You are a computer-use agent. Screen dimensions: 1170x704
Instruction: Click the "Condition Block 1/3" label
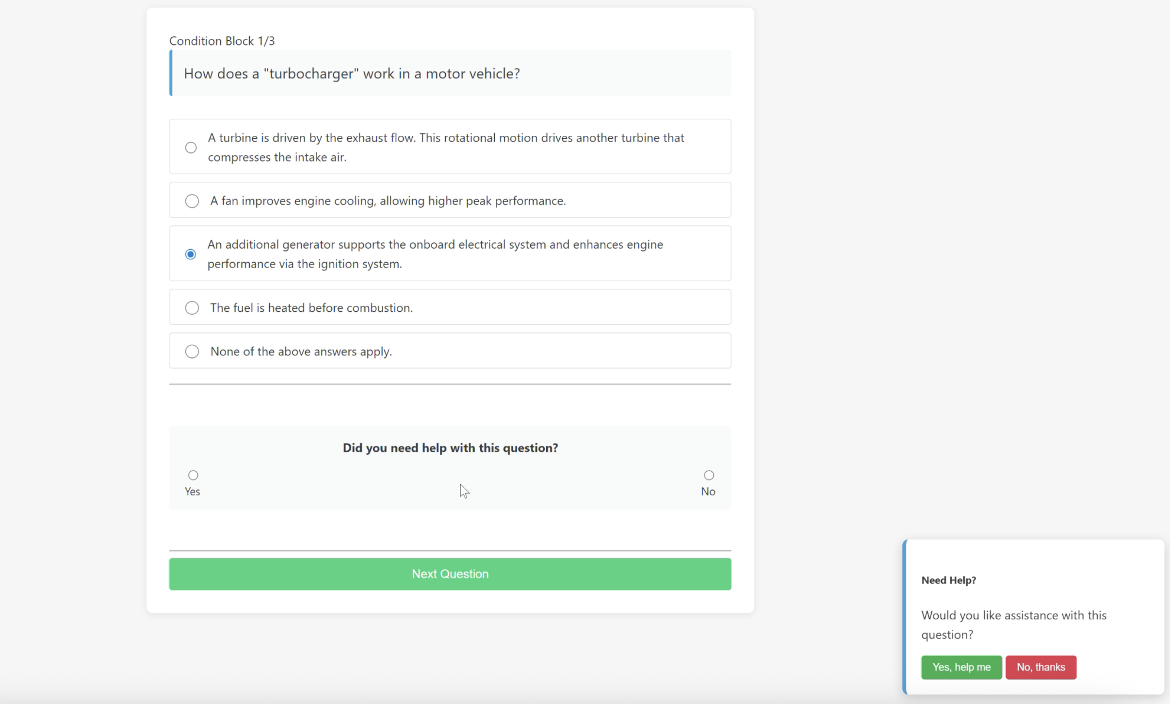point(222,41)
